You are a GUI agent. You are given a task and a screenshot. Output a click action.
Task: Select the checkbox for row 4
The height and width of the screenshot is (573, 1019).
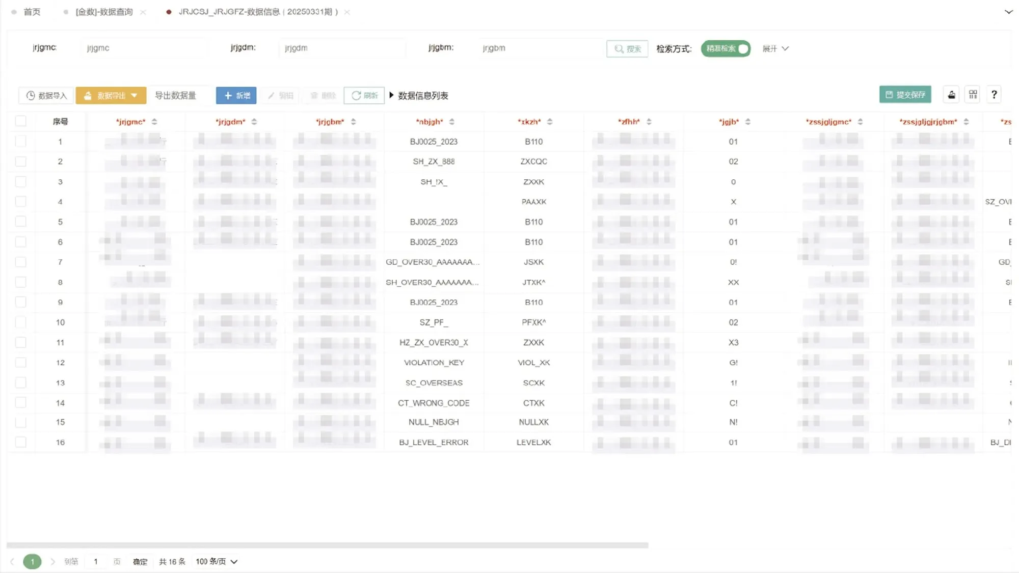point(21,202)
